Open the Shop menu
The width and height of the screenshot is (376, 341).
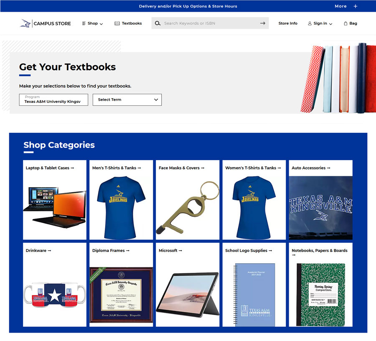(x=93, y=23)
